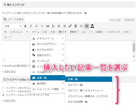Select トップページのレイアウトをリセットする radio
The width and height of the screenshot is (137, 105).
pyautogui.click(x=3, y=95)
